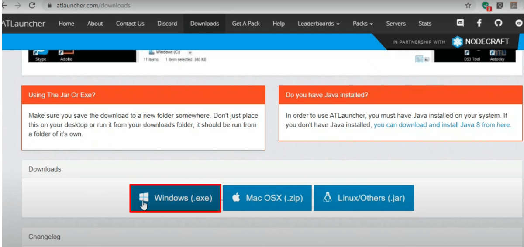Reload the page with the refresh icon
Viewport: 524px width, 247px height.
pos(32,6)
